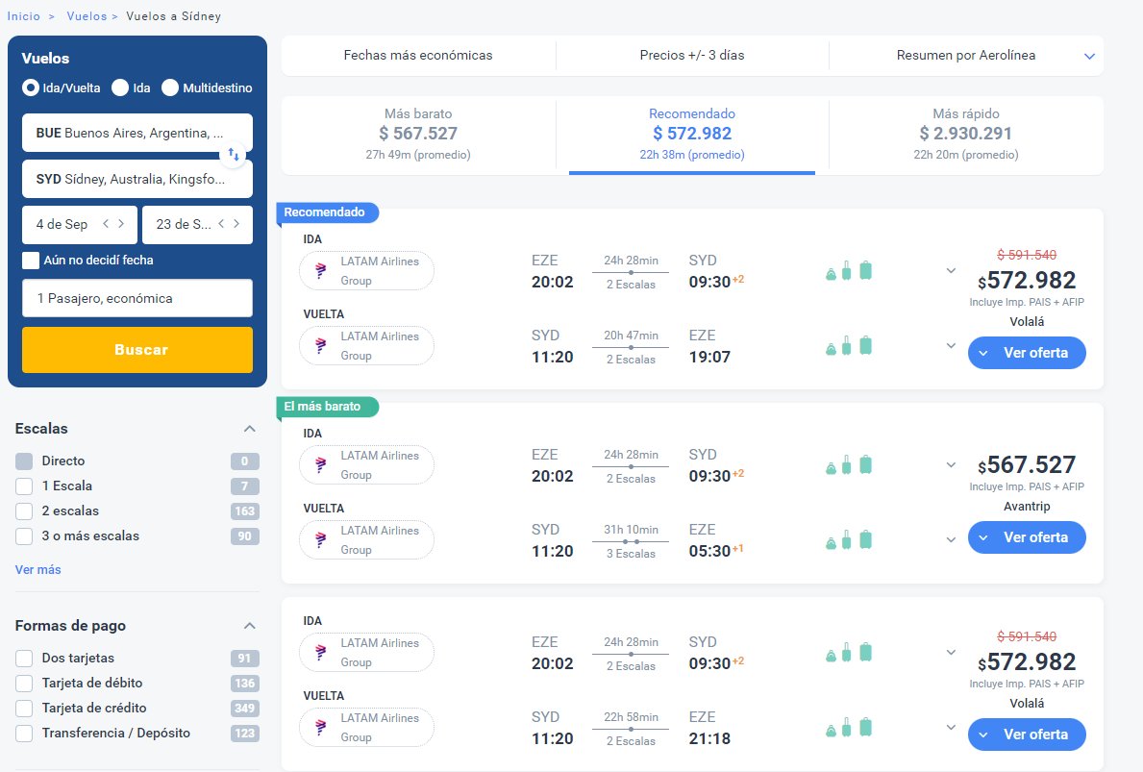Viewport: 1143px width, 772px height.
Task: Open Fechas más económicas tab
Action: click(x=418, y=56)
